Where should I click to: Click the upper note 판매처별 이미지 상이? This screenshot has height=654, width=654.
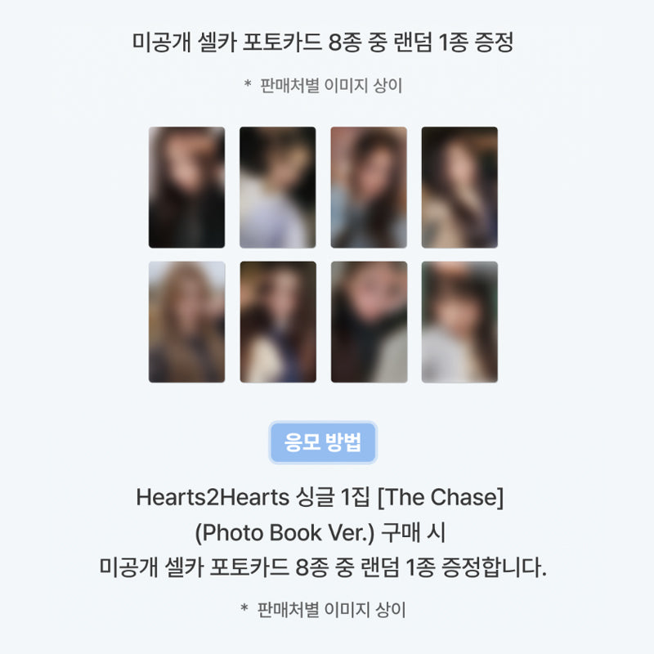pos(331,86)
